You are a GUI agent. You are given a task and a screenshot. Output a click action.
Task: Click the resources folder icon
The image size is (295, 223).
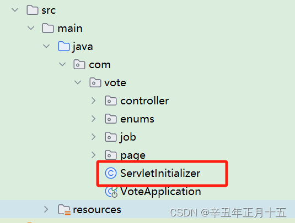(x=65, y=209)
